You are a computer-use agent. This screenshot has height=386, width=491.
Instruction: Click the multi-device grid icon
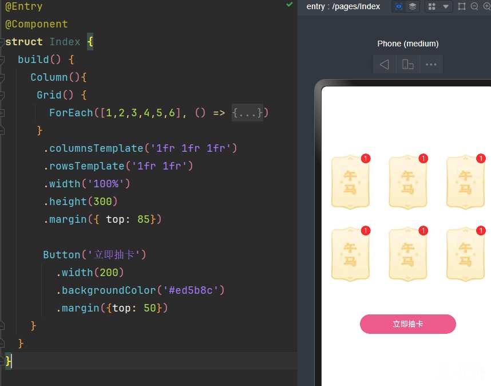pos(432,6)
